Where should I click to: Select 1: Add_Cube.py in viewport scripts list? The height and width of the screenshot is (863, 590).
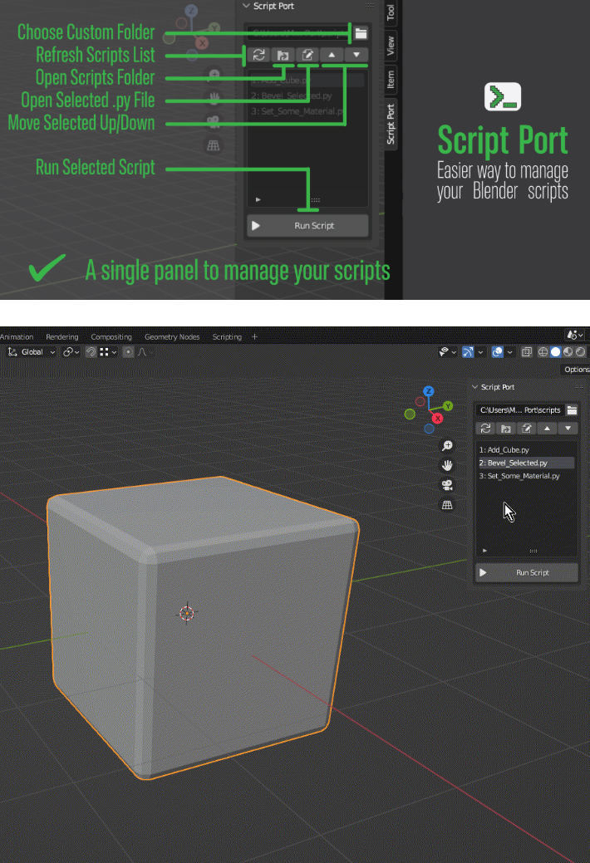[526, 449]
